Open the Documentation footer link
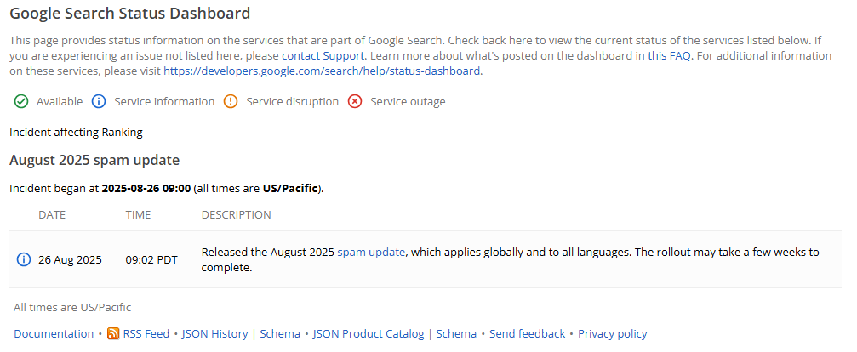This screenshot has width=857, height=352. [x=54, y=333]
